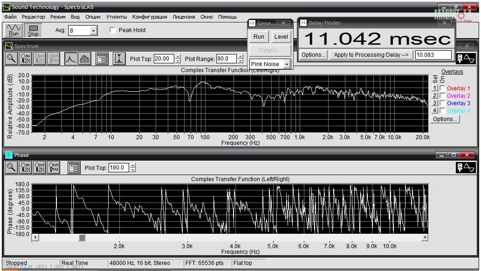Open the Pink Noise signal type dropdown
This screenshot has width=481, height=271.
click(287, 64)
